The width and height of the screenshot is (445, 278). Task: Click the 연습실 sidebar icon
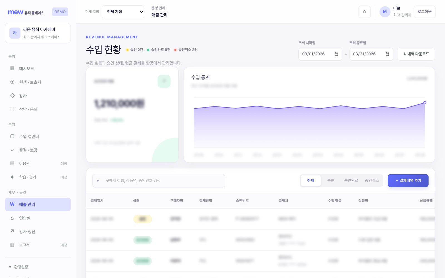[12, 218]
